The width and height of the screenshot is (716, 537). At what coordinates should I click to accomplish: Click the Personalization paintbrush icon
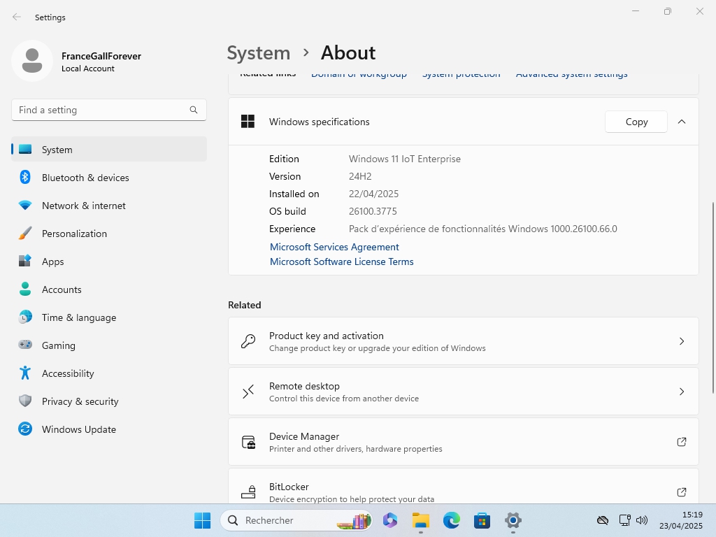point(25,234)
